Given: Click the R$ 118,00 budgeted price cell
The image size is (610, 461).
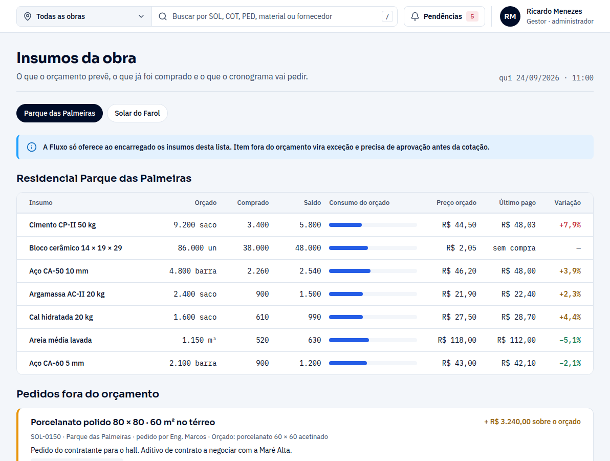Looking at the screenshot, I should coord(457,340).
